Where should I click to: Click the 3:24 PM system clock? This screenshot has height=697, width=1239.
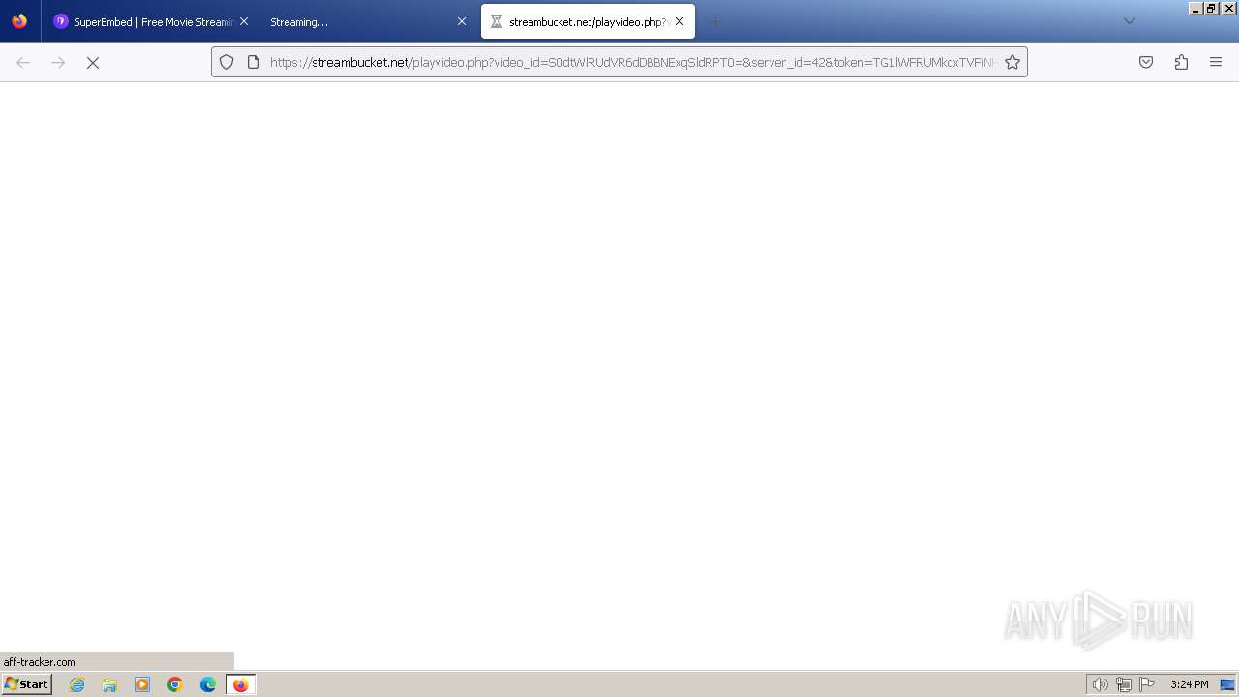click(x=1189, y=684)
